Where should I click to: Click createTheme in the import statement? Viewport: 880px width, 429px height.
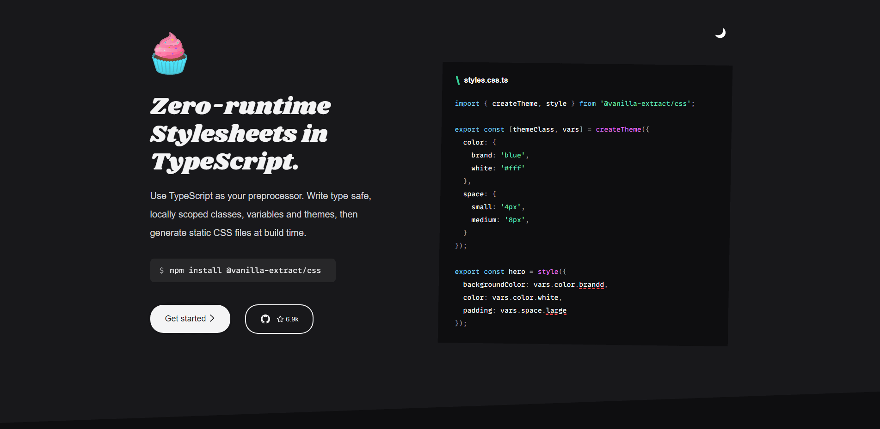click(x=515, y=103)
